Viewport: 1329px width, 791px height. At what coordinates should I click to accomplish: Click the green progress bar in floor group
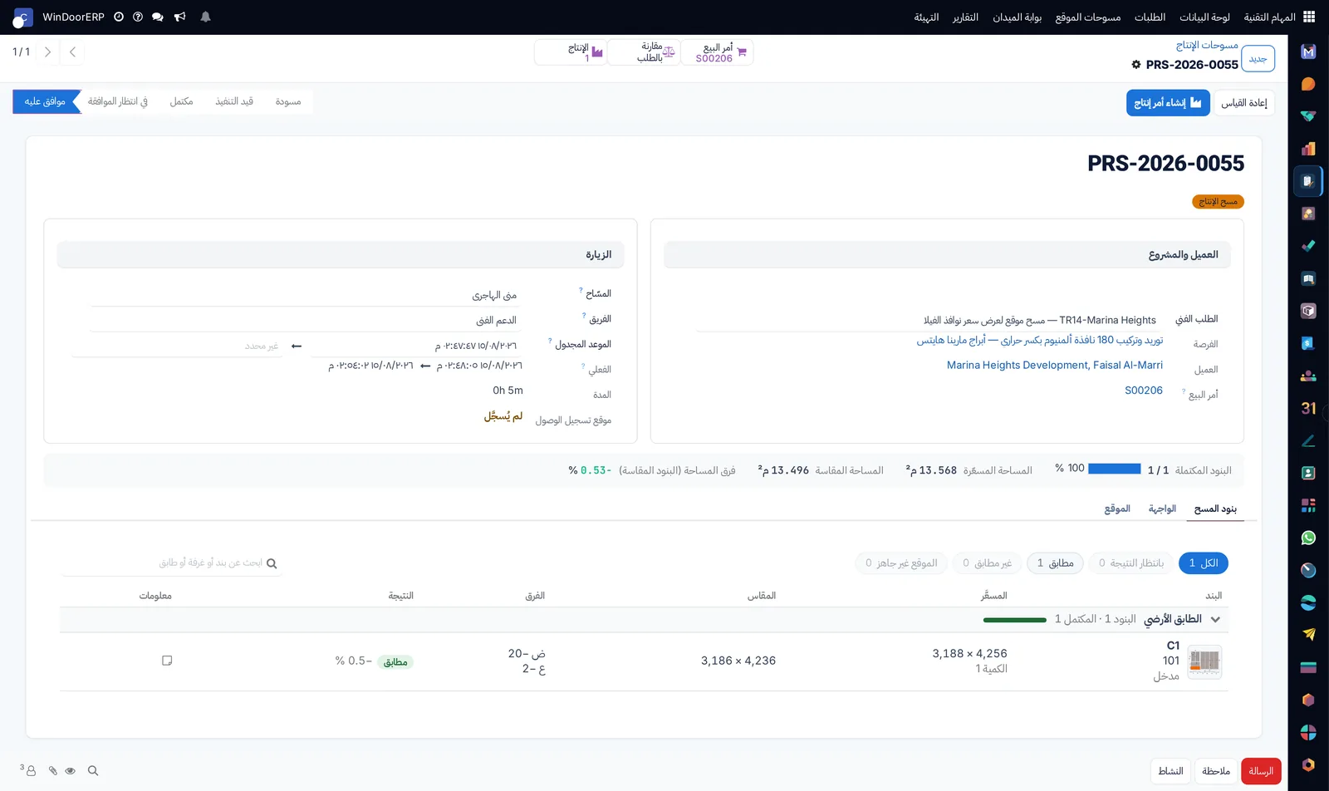1015,620
